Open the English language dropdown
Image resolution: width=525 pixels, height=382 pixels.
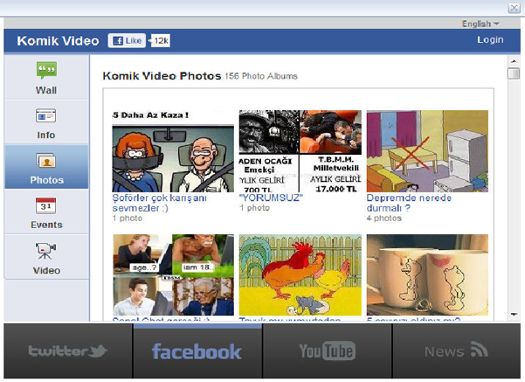click(x=480, y=24)
